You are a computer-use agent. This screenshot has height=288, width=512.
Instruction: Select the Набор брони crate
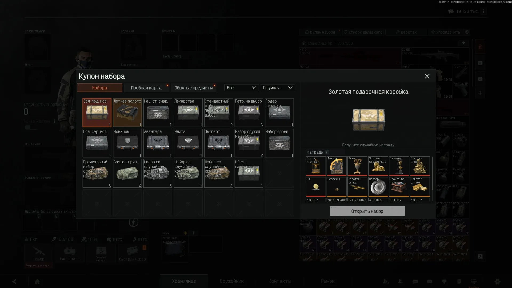click(279, 143)
